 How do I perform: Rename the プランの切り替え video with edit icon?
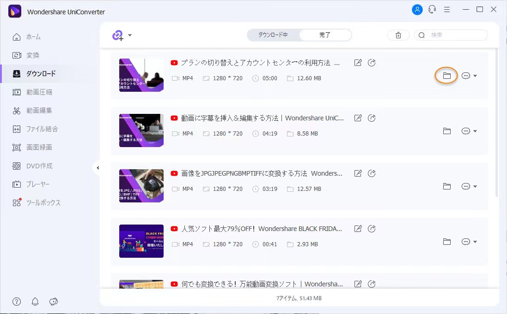(358, 63)
